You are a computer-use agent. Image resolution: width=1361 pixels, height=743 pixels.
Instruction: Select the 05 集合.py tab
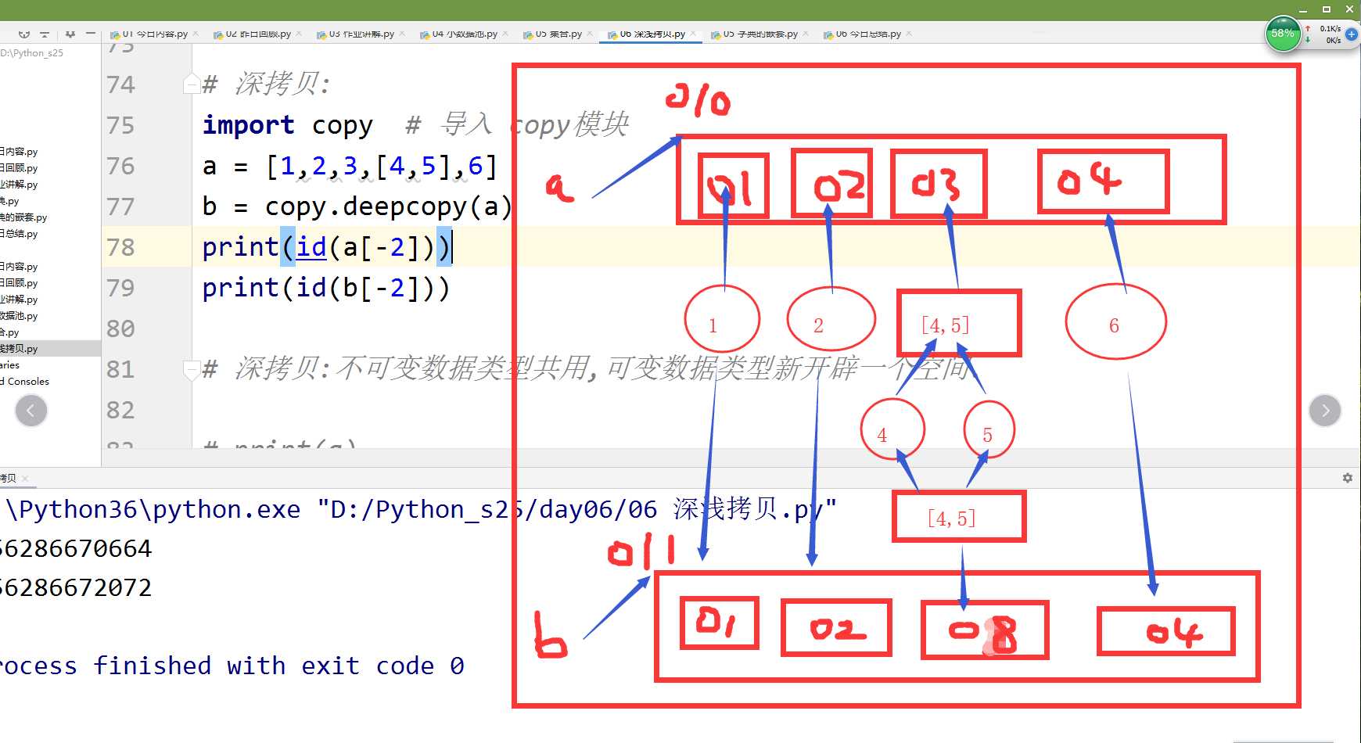(558, 34)
